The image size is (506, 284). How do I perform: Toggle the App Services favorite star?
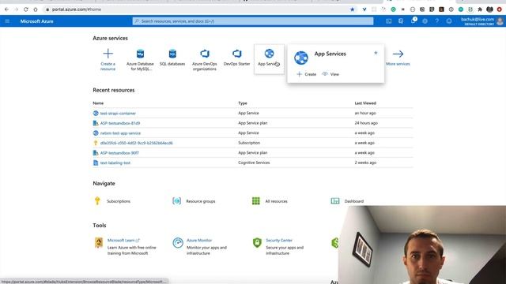coord(376,53)
